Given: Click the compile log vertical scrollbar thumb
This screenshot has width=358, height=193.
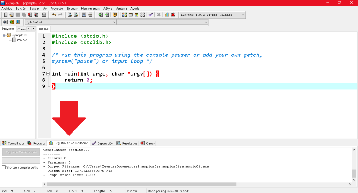Looking at the screenshot, I should 354,173.
